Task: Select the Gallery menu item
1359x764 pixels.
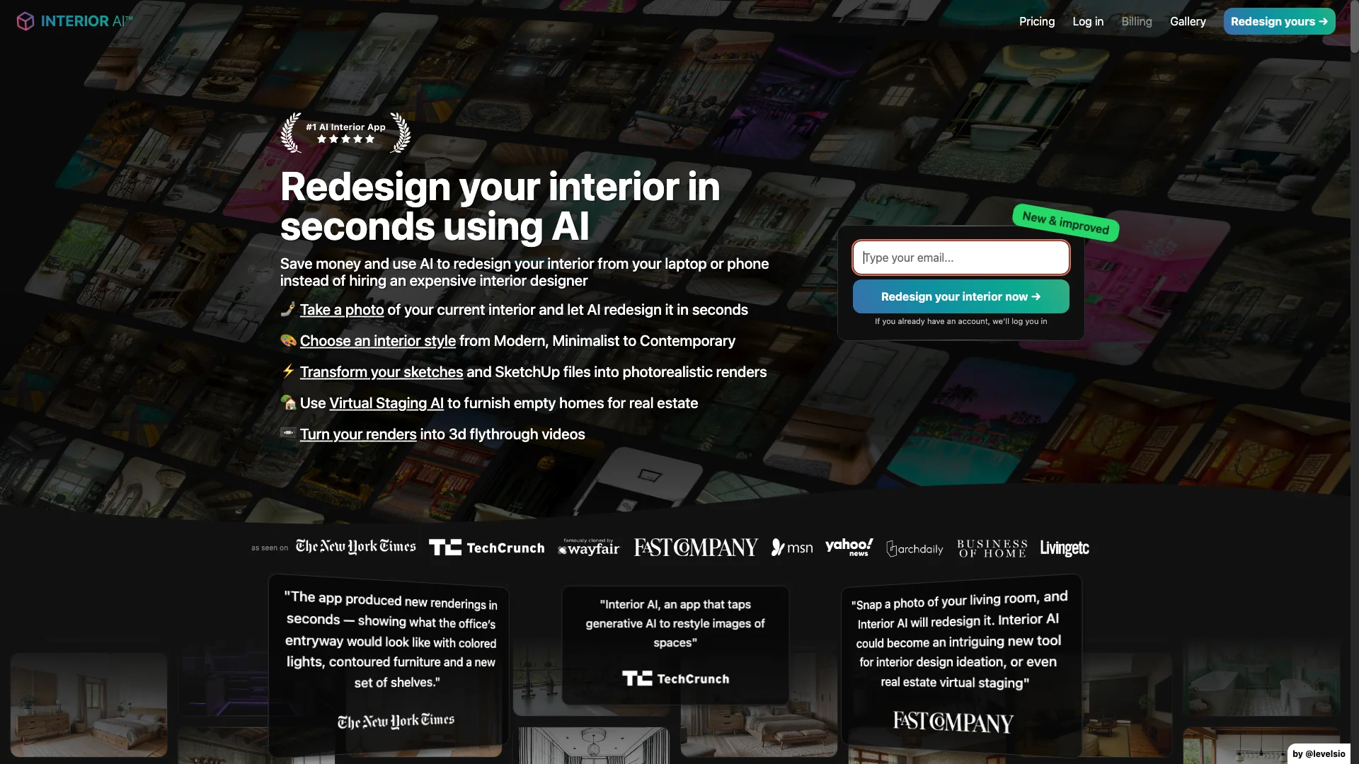Action: coord(1188,21)
